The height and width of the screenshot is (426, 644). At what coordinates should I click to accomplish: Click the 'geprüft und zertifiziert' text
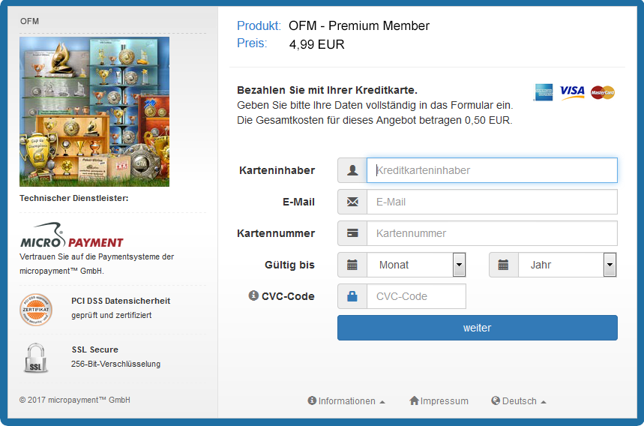[111, 315]
